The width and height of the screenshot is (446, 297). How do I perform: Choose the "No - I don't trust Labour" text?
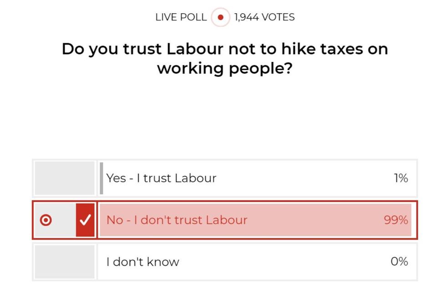177,220
